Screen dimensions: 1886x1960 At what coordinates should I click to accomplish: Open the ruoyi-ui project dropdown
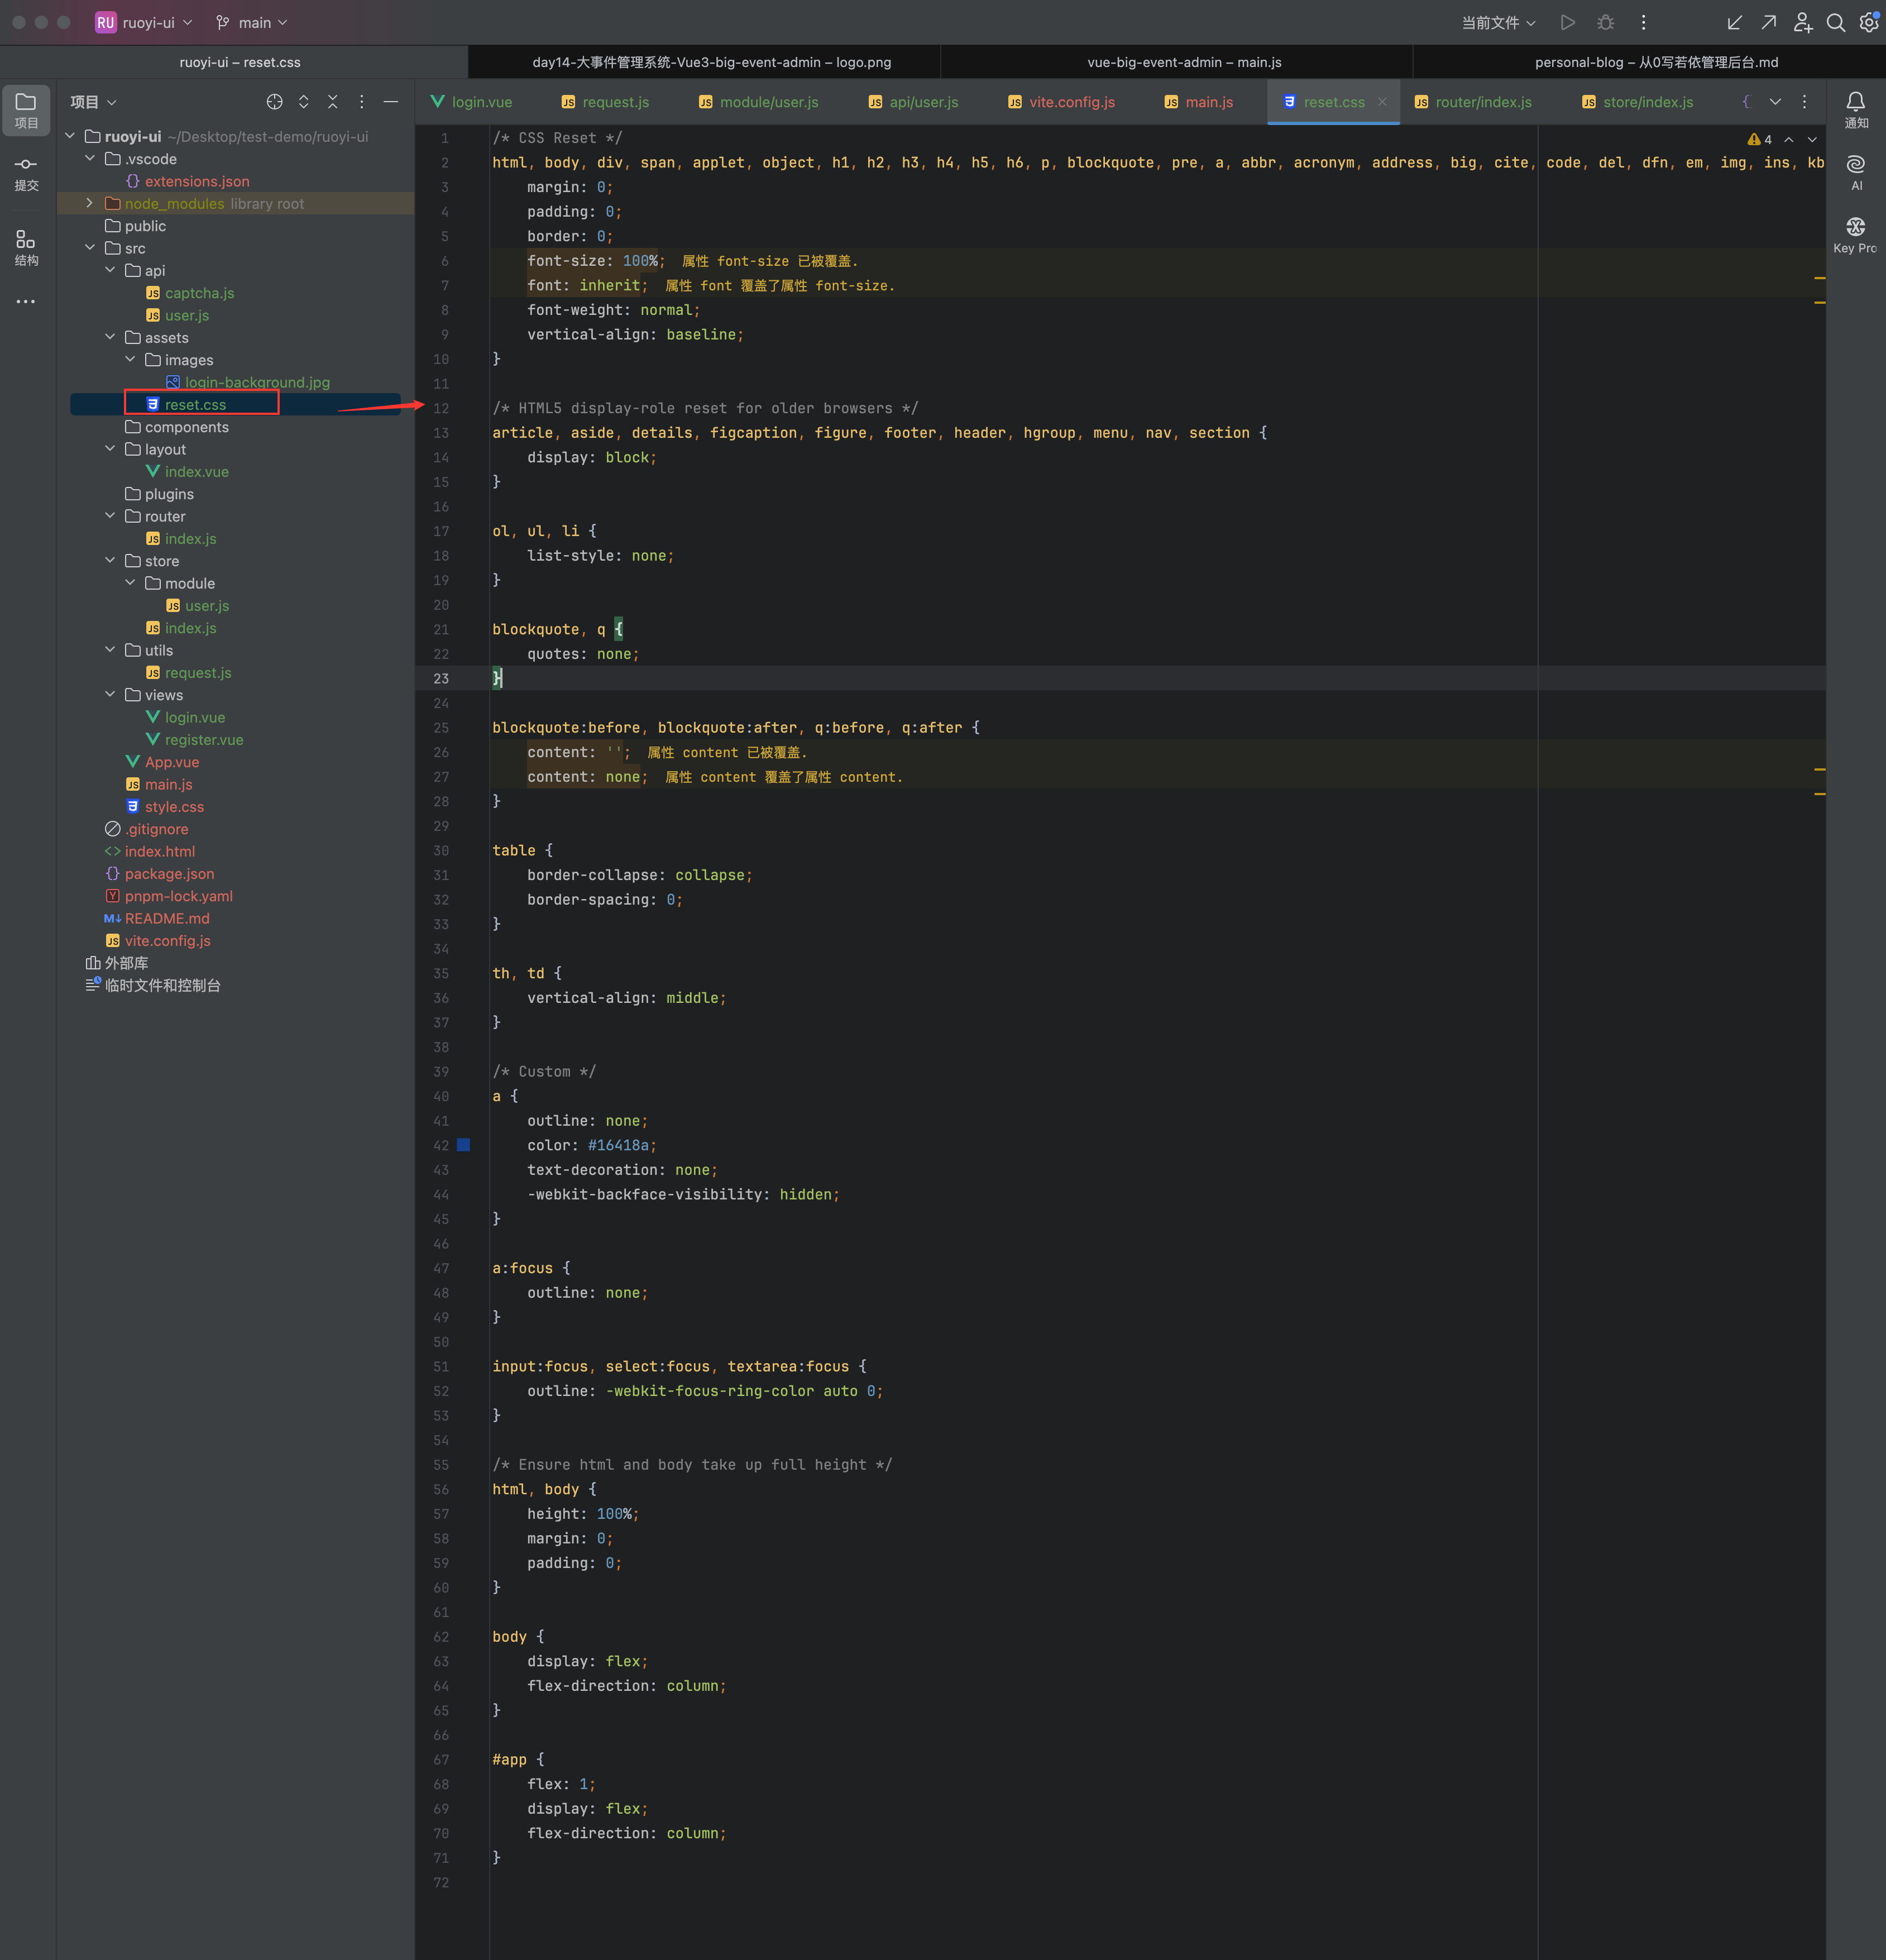tap(144, 22)
